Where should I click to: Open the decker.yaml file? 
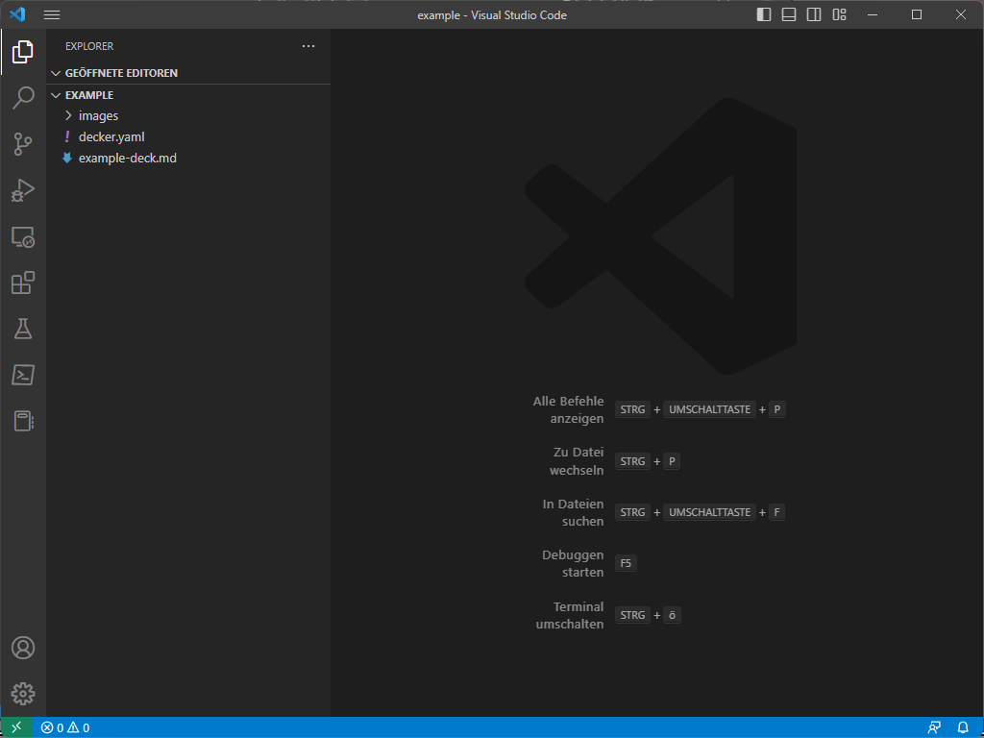(x=112, y=136)
